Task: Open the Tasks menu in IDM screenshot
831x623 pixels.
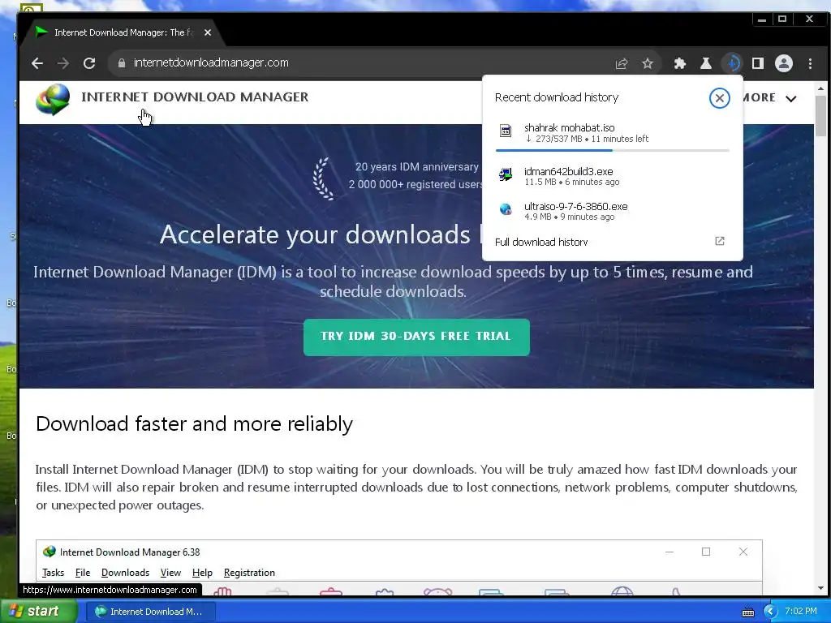Action: pyautogui.click(x=53, y=573)
